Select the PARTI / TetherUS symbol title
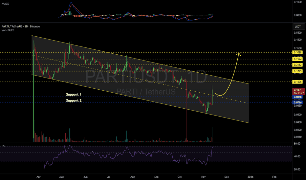306x180 pixels. [x=20, y=27]
